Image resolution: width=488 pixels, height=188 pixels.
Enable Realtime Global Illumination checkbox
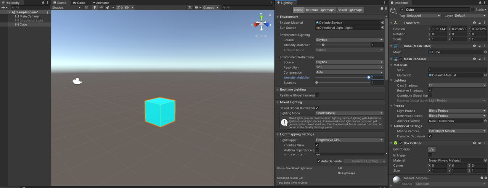(317, 95)
